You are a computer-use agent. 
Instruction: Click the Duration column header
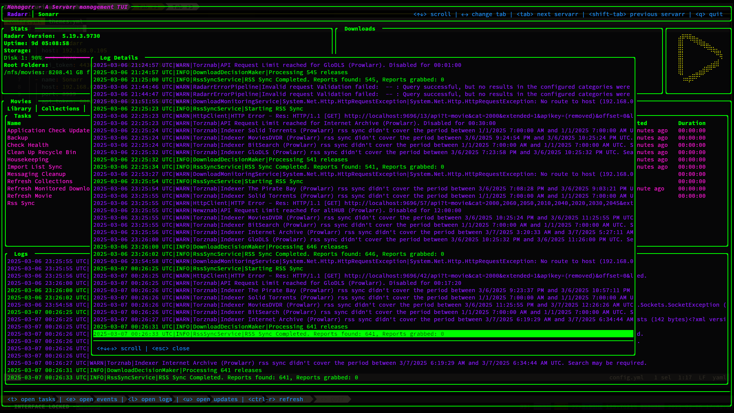(x=692, y=123)
